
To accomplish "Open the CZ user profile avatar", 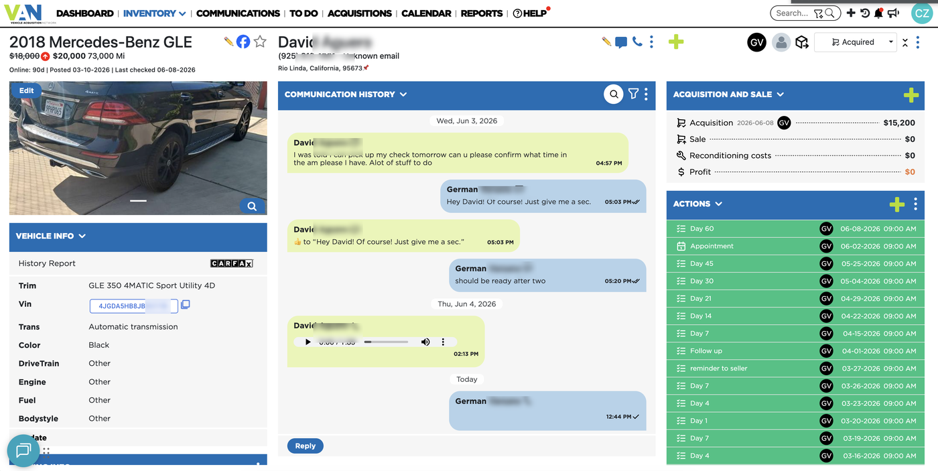I will click(922, 13).
